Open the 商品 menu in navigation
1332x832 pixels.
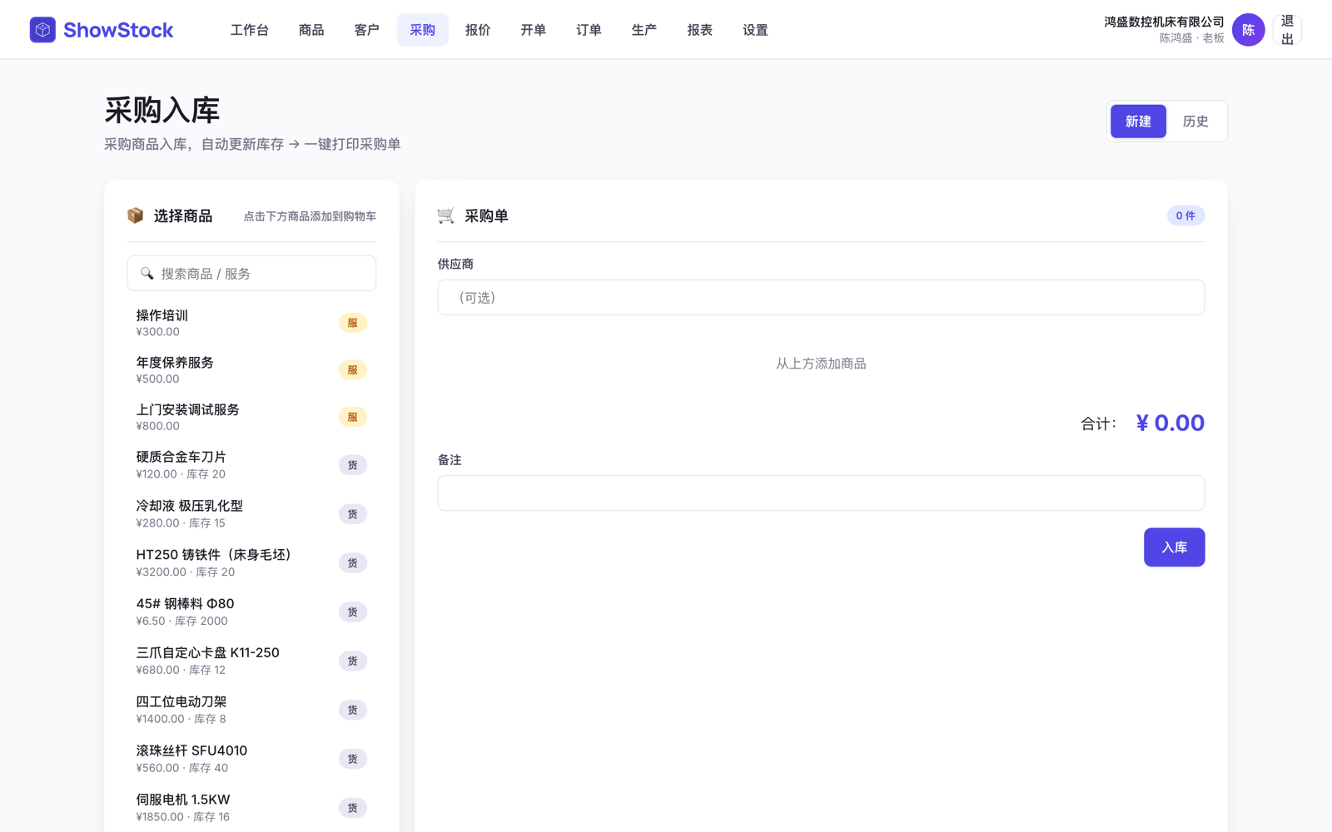(x=311, y=30)
